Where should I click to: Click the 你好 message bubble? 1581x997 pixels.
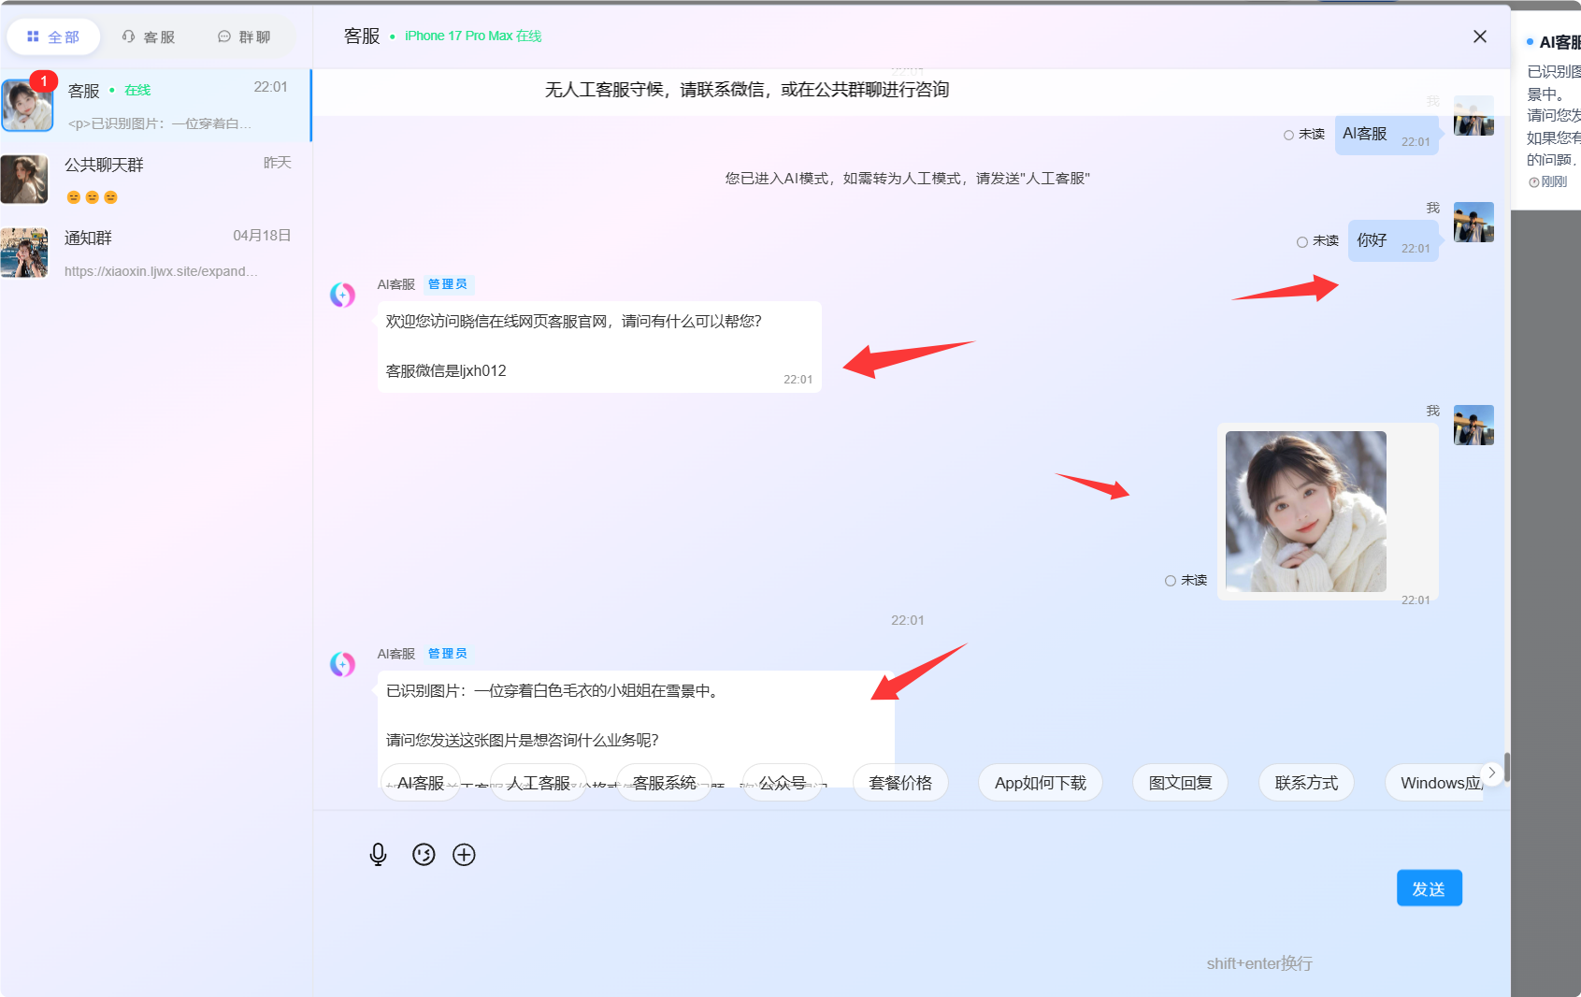[1393, 240]
